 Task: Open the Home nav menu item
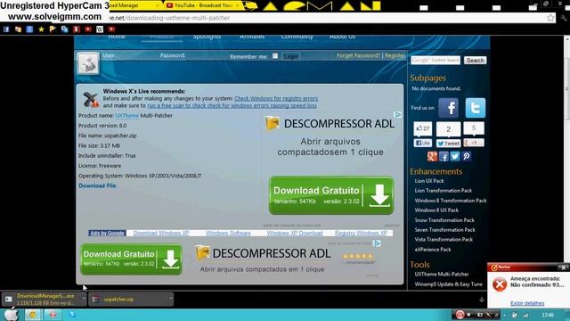117,37
